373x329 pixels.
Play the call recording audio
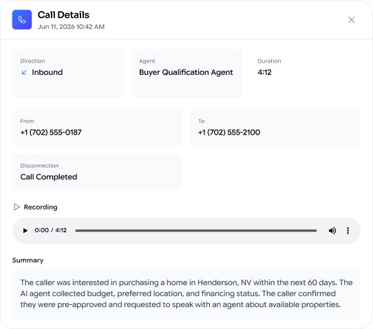pos(25,231)
